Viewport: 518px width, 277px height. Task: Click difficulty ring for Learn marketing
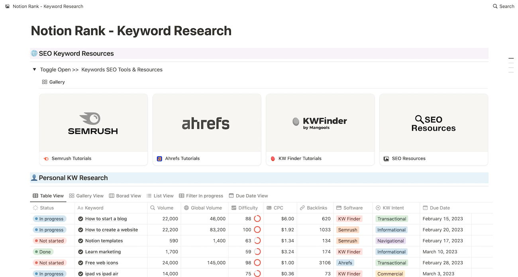257,252
